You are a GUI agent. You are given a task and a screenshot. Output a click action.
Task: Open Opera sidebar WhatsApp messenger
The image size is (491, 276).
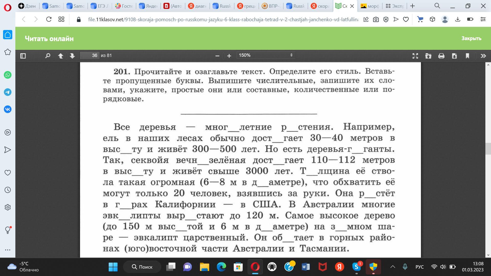pyautogui.click(x=8, y=75)
